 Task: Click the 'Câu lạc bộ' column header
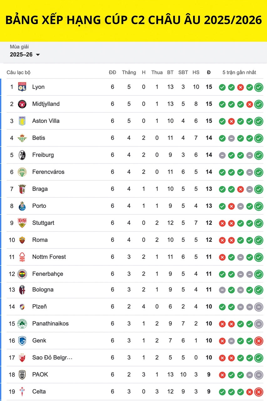click(18, 72)
